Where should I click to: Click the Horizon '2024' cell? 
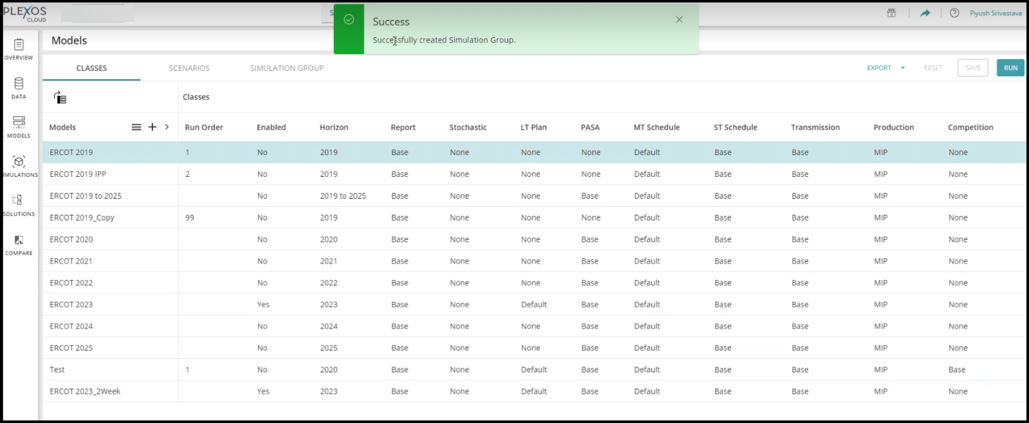(x=329, y=327)
